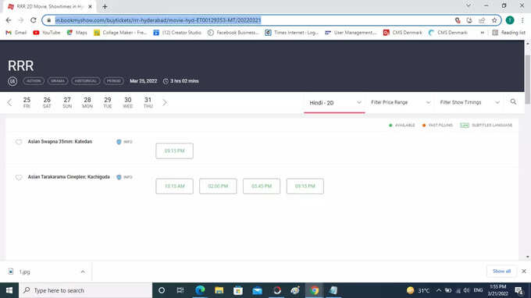Favorite Asian Swapna 35mm: Katedan with heart
This screenshot has height=298, width=531.
(x=19, y=142)
